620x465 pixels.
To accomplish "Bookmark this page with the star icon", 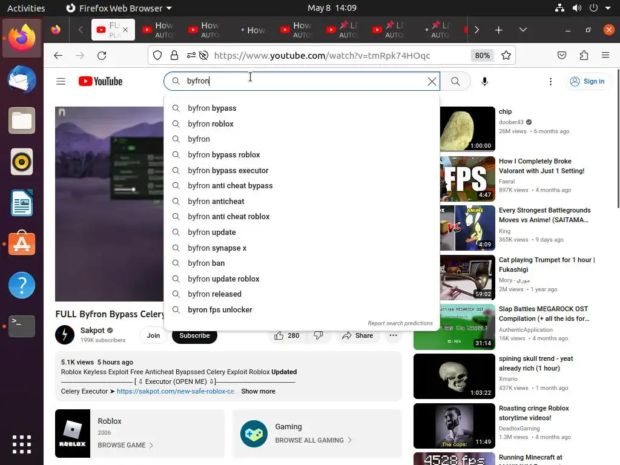I will pyautogui.click(x=506, y=55).
